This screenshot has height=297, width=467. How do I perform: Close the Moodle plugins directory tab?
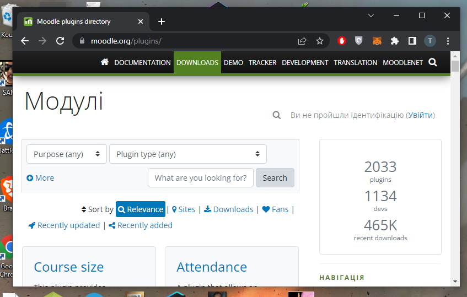[141, 21]
